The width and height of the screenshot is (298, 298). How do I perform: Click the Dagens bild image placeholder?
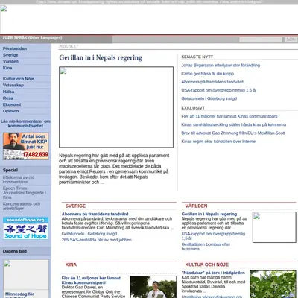click(x=26, y=274)
